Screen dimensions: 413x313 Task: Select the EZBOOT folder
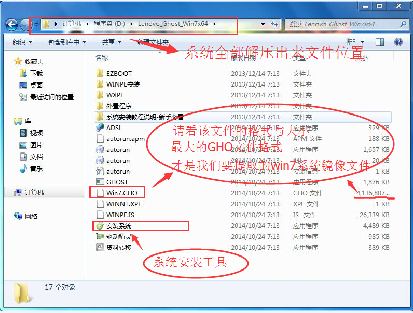point(119,73)
